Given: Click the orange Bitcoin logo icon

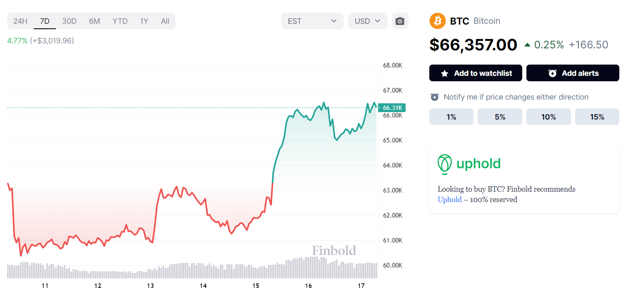Looking at the screenshot, I should (x=438, y=21).
